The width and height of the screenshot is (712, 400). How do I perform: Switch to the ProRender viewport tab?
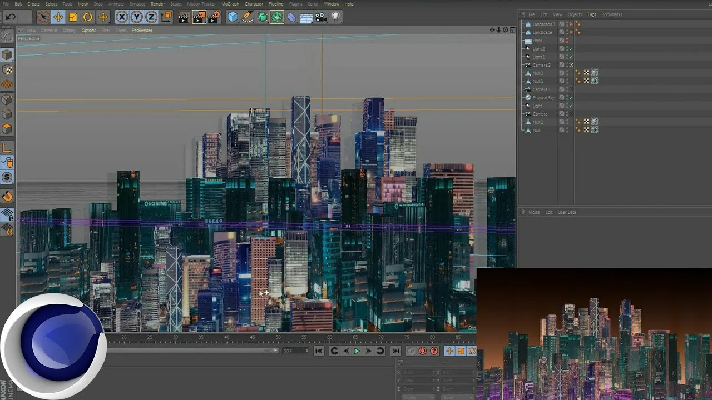click(142, 30)
